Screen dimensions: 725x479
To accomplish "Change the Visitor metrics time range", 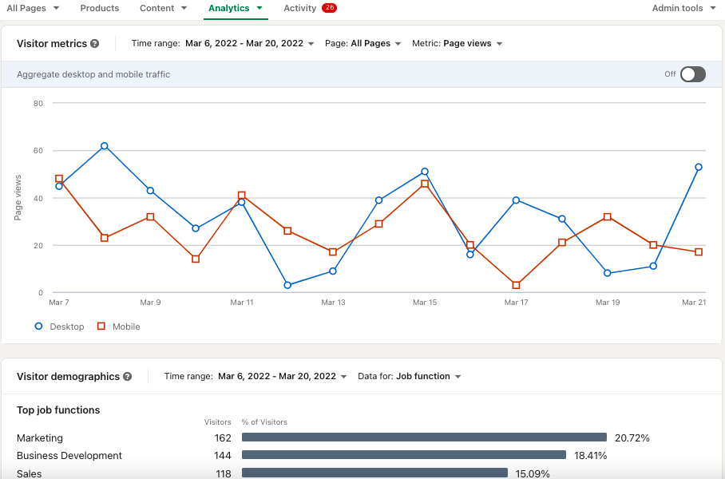I will coord(250,43).
